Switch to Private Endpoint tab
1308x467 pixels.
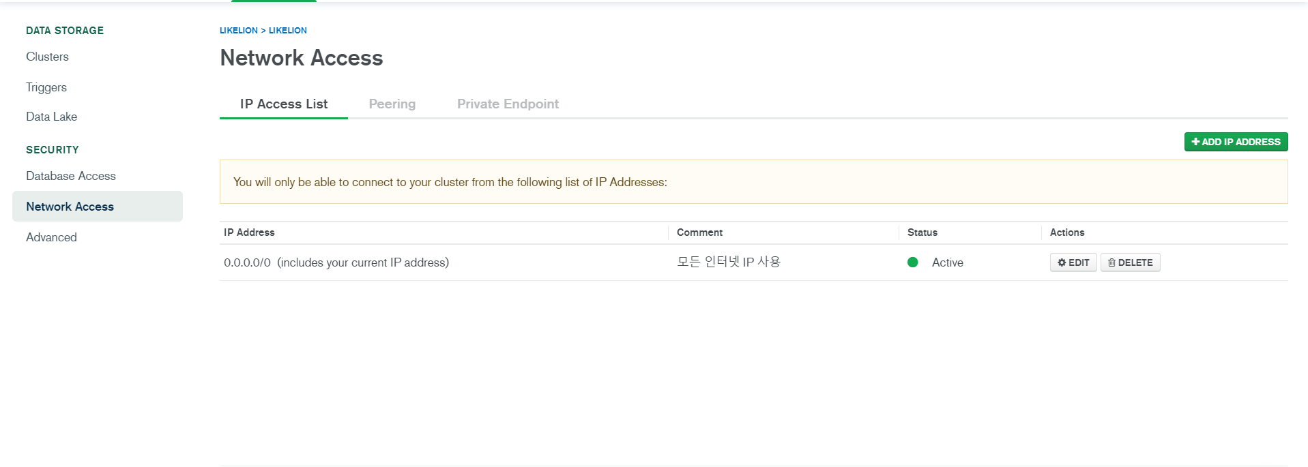pos(508,104)
